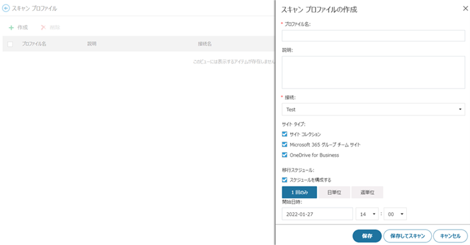The width and height of the screenshot is (470, 245).
Task: Click the 接続名 column header
Action: (205, 44)
